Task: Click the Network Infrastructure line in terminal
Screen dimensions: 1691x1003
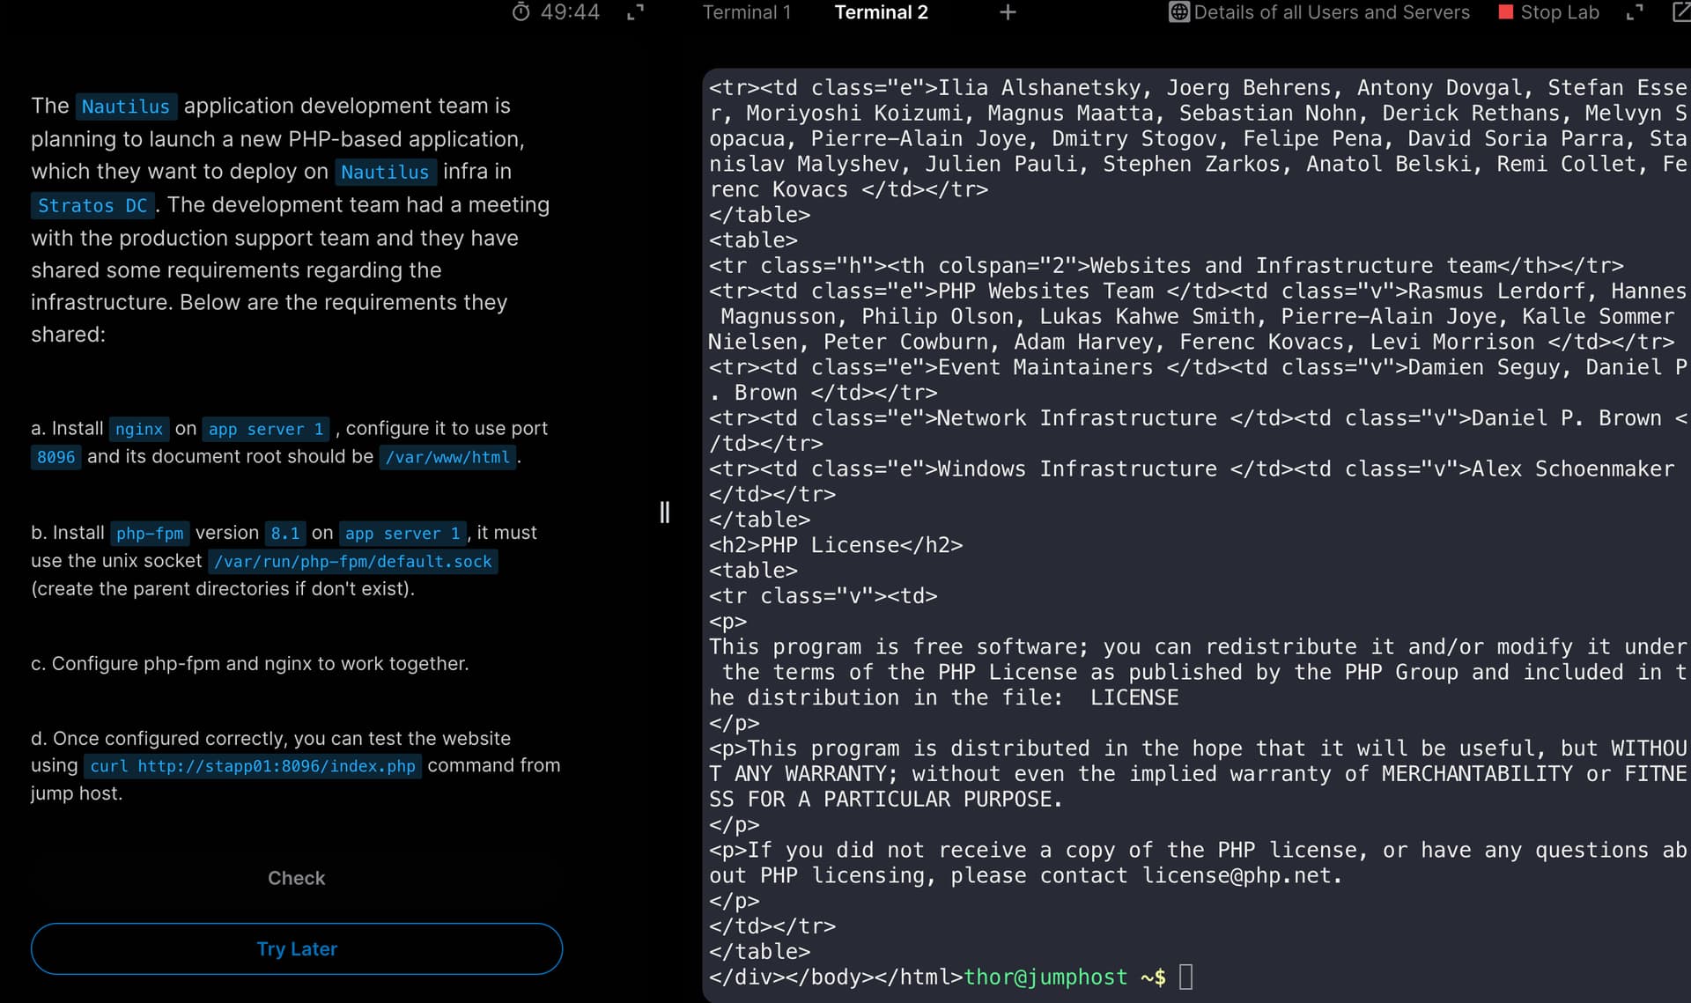Action: (1198, 417)
